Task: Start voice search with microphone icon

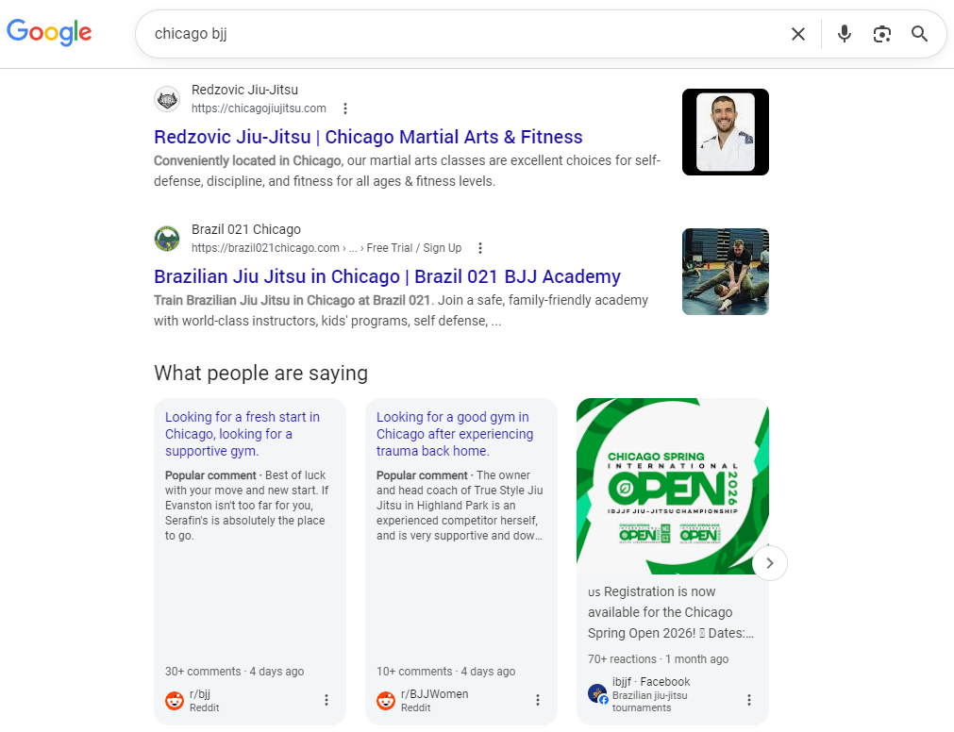Action: tap(844, 34)
